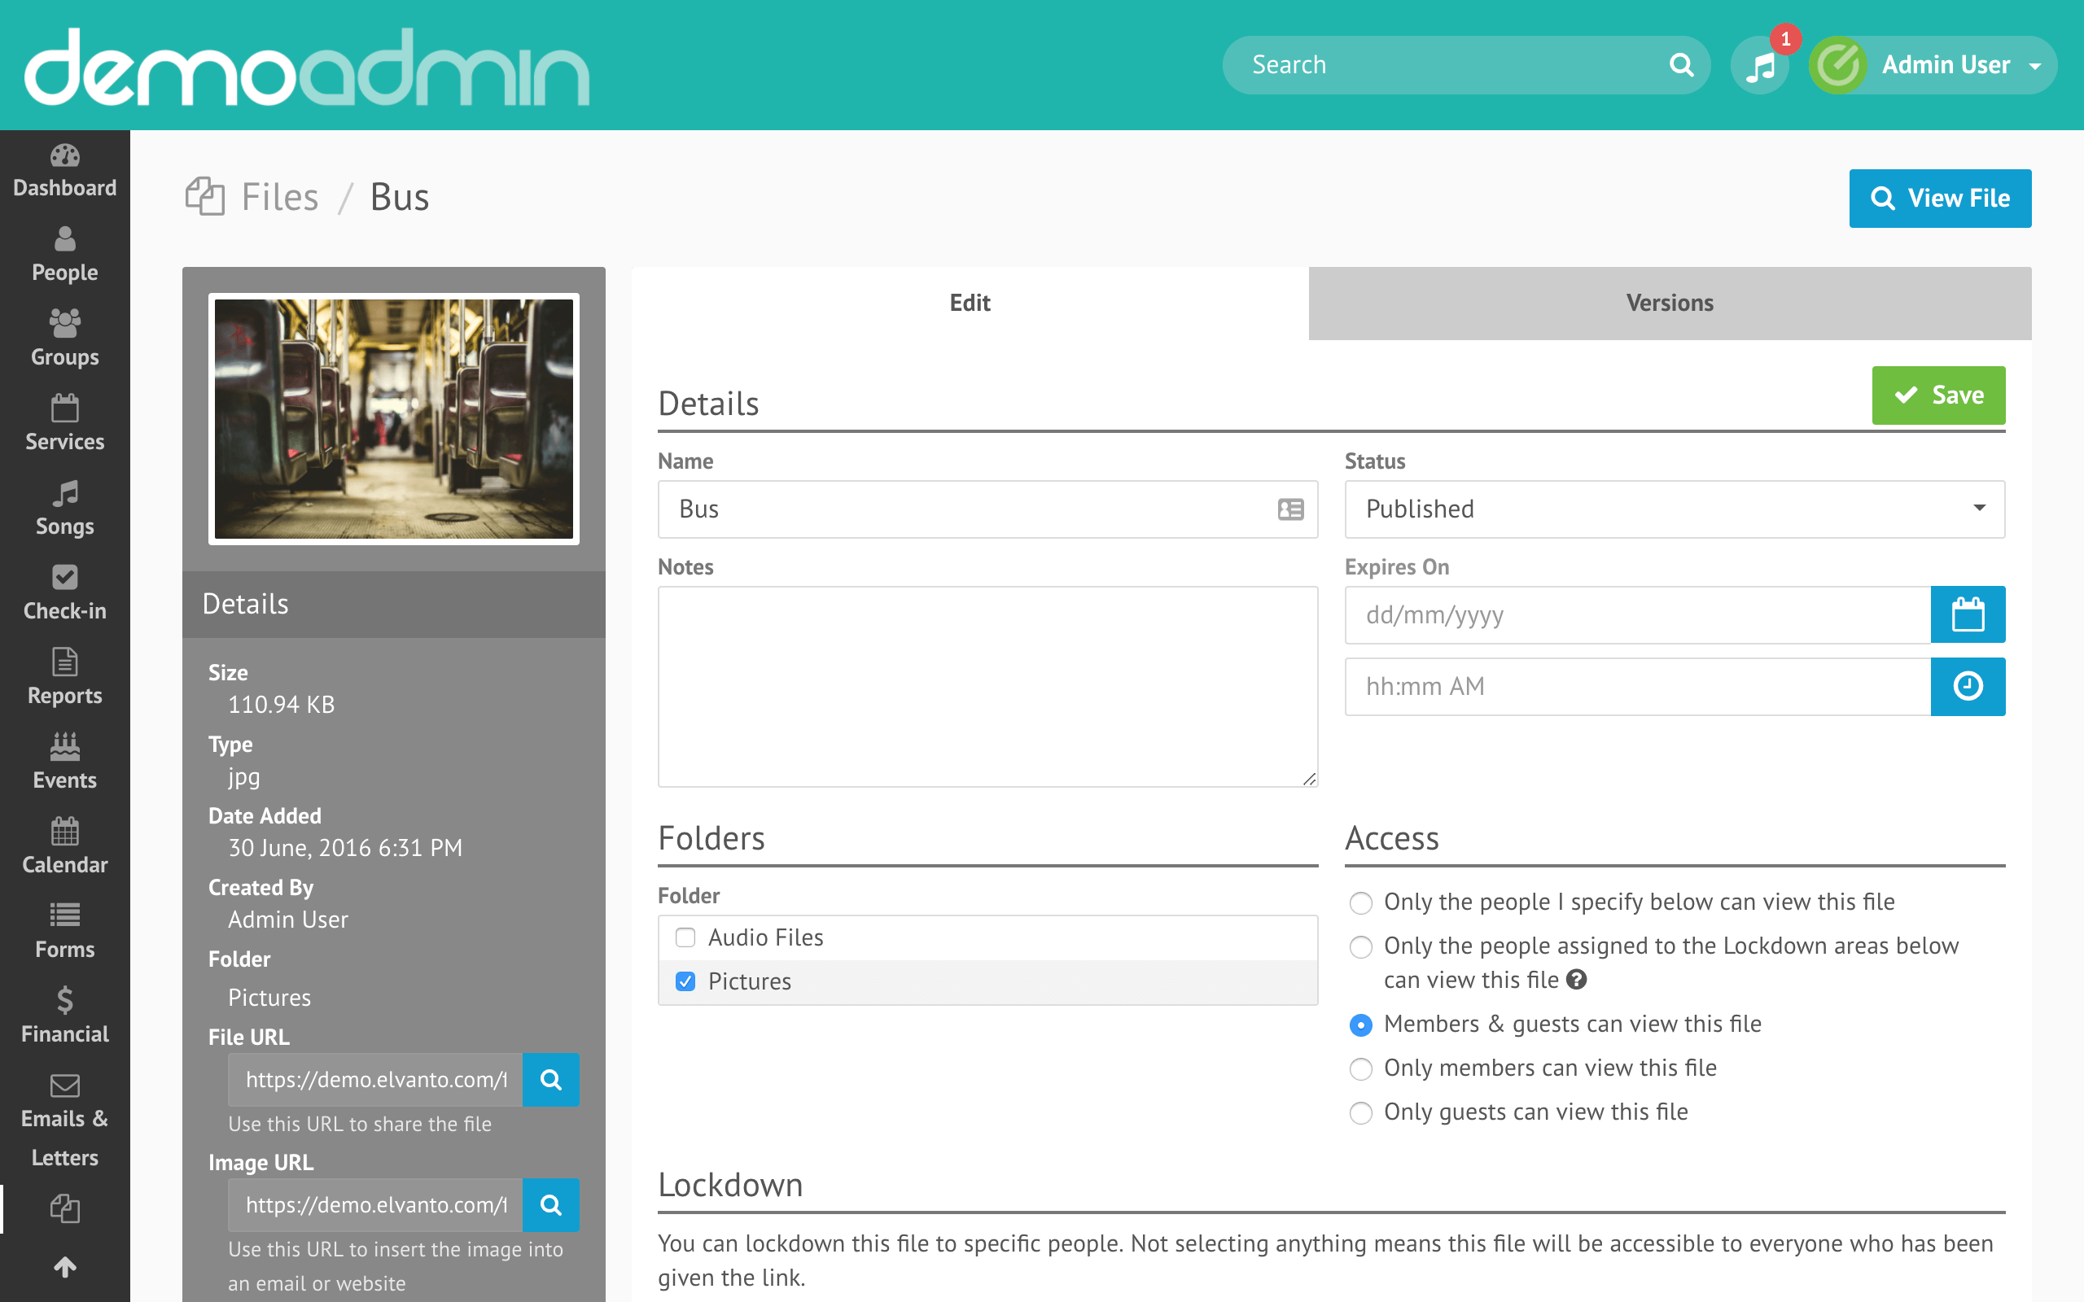Viewport: 2084px width, 1302px height.
Task: Click the View File button
Action: [x=1939, y=198]
